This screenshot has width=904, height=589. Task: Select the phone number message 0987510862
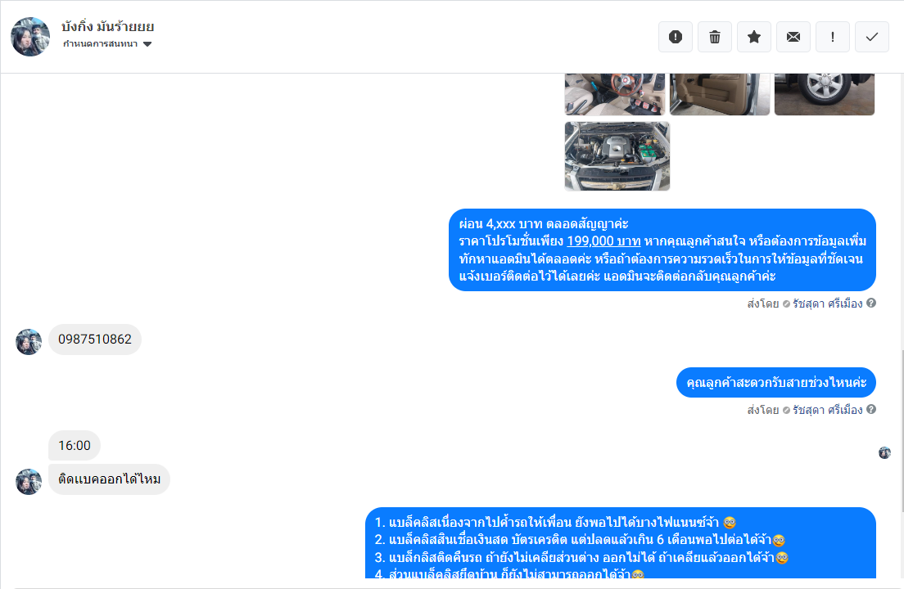click(94, 339)
